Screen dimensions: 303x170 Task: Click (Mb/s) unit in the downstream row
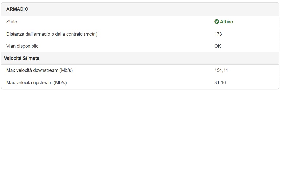coord(66,70)
